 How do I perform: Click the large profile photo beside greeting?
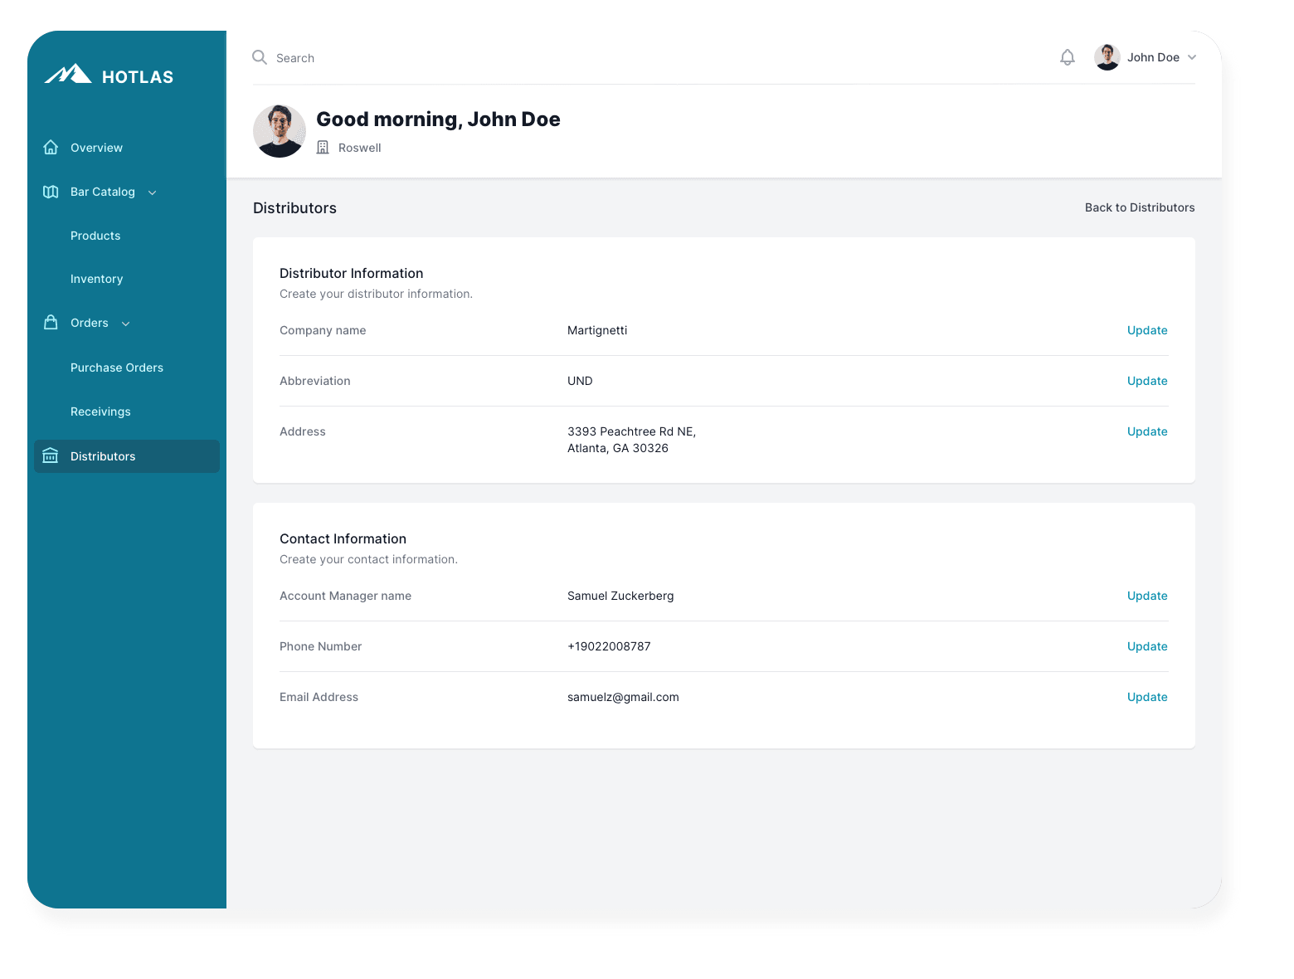[280, 131]
